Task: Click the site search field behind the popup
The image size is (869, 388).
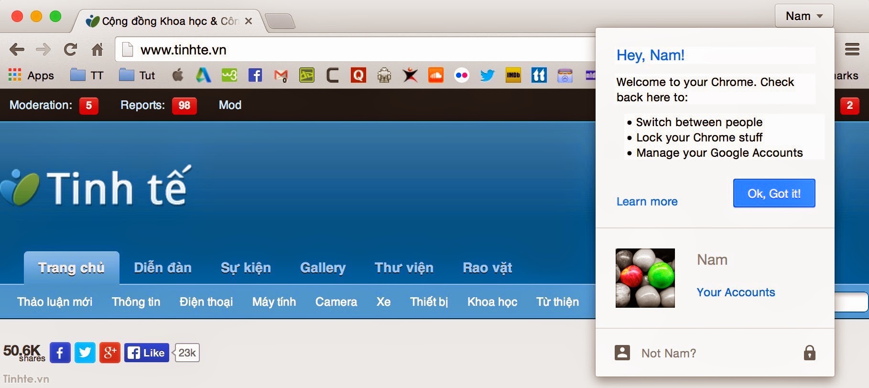Action: pos(851,302)
